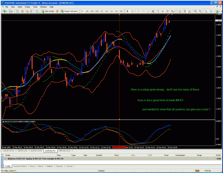Open the Profiles dropdown arrow
The height and width of the screenshot is (173, 223).
click(13, 11)
